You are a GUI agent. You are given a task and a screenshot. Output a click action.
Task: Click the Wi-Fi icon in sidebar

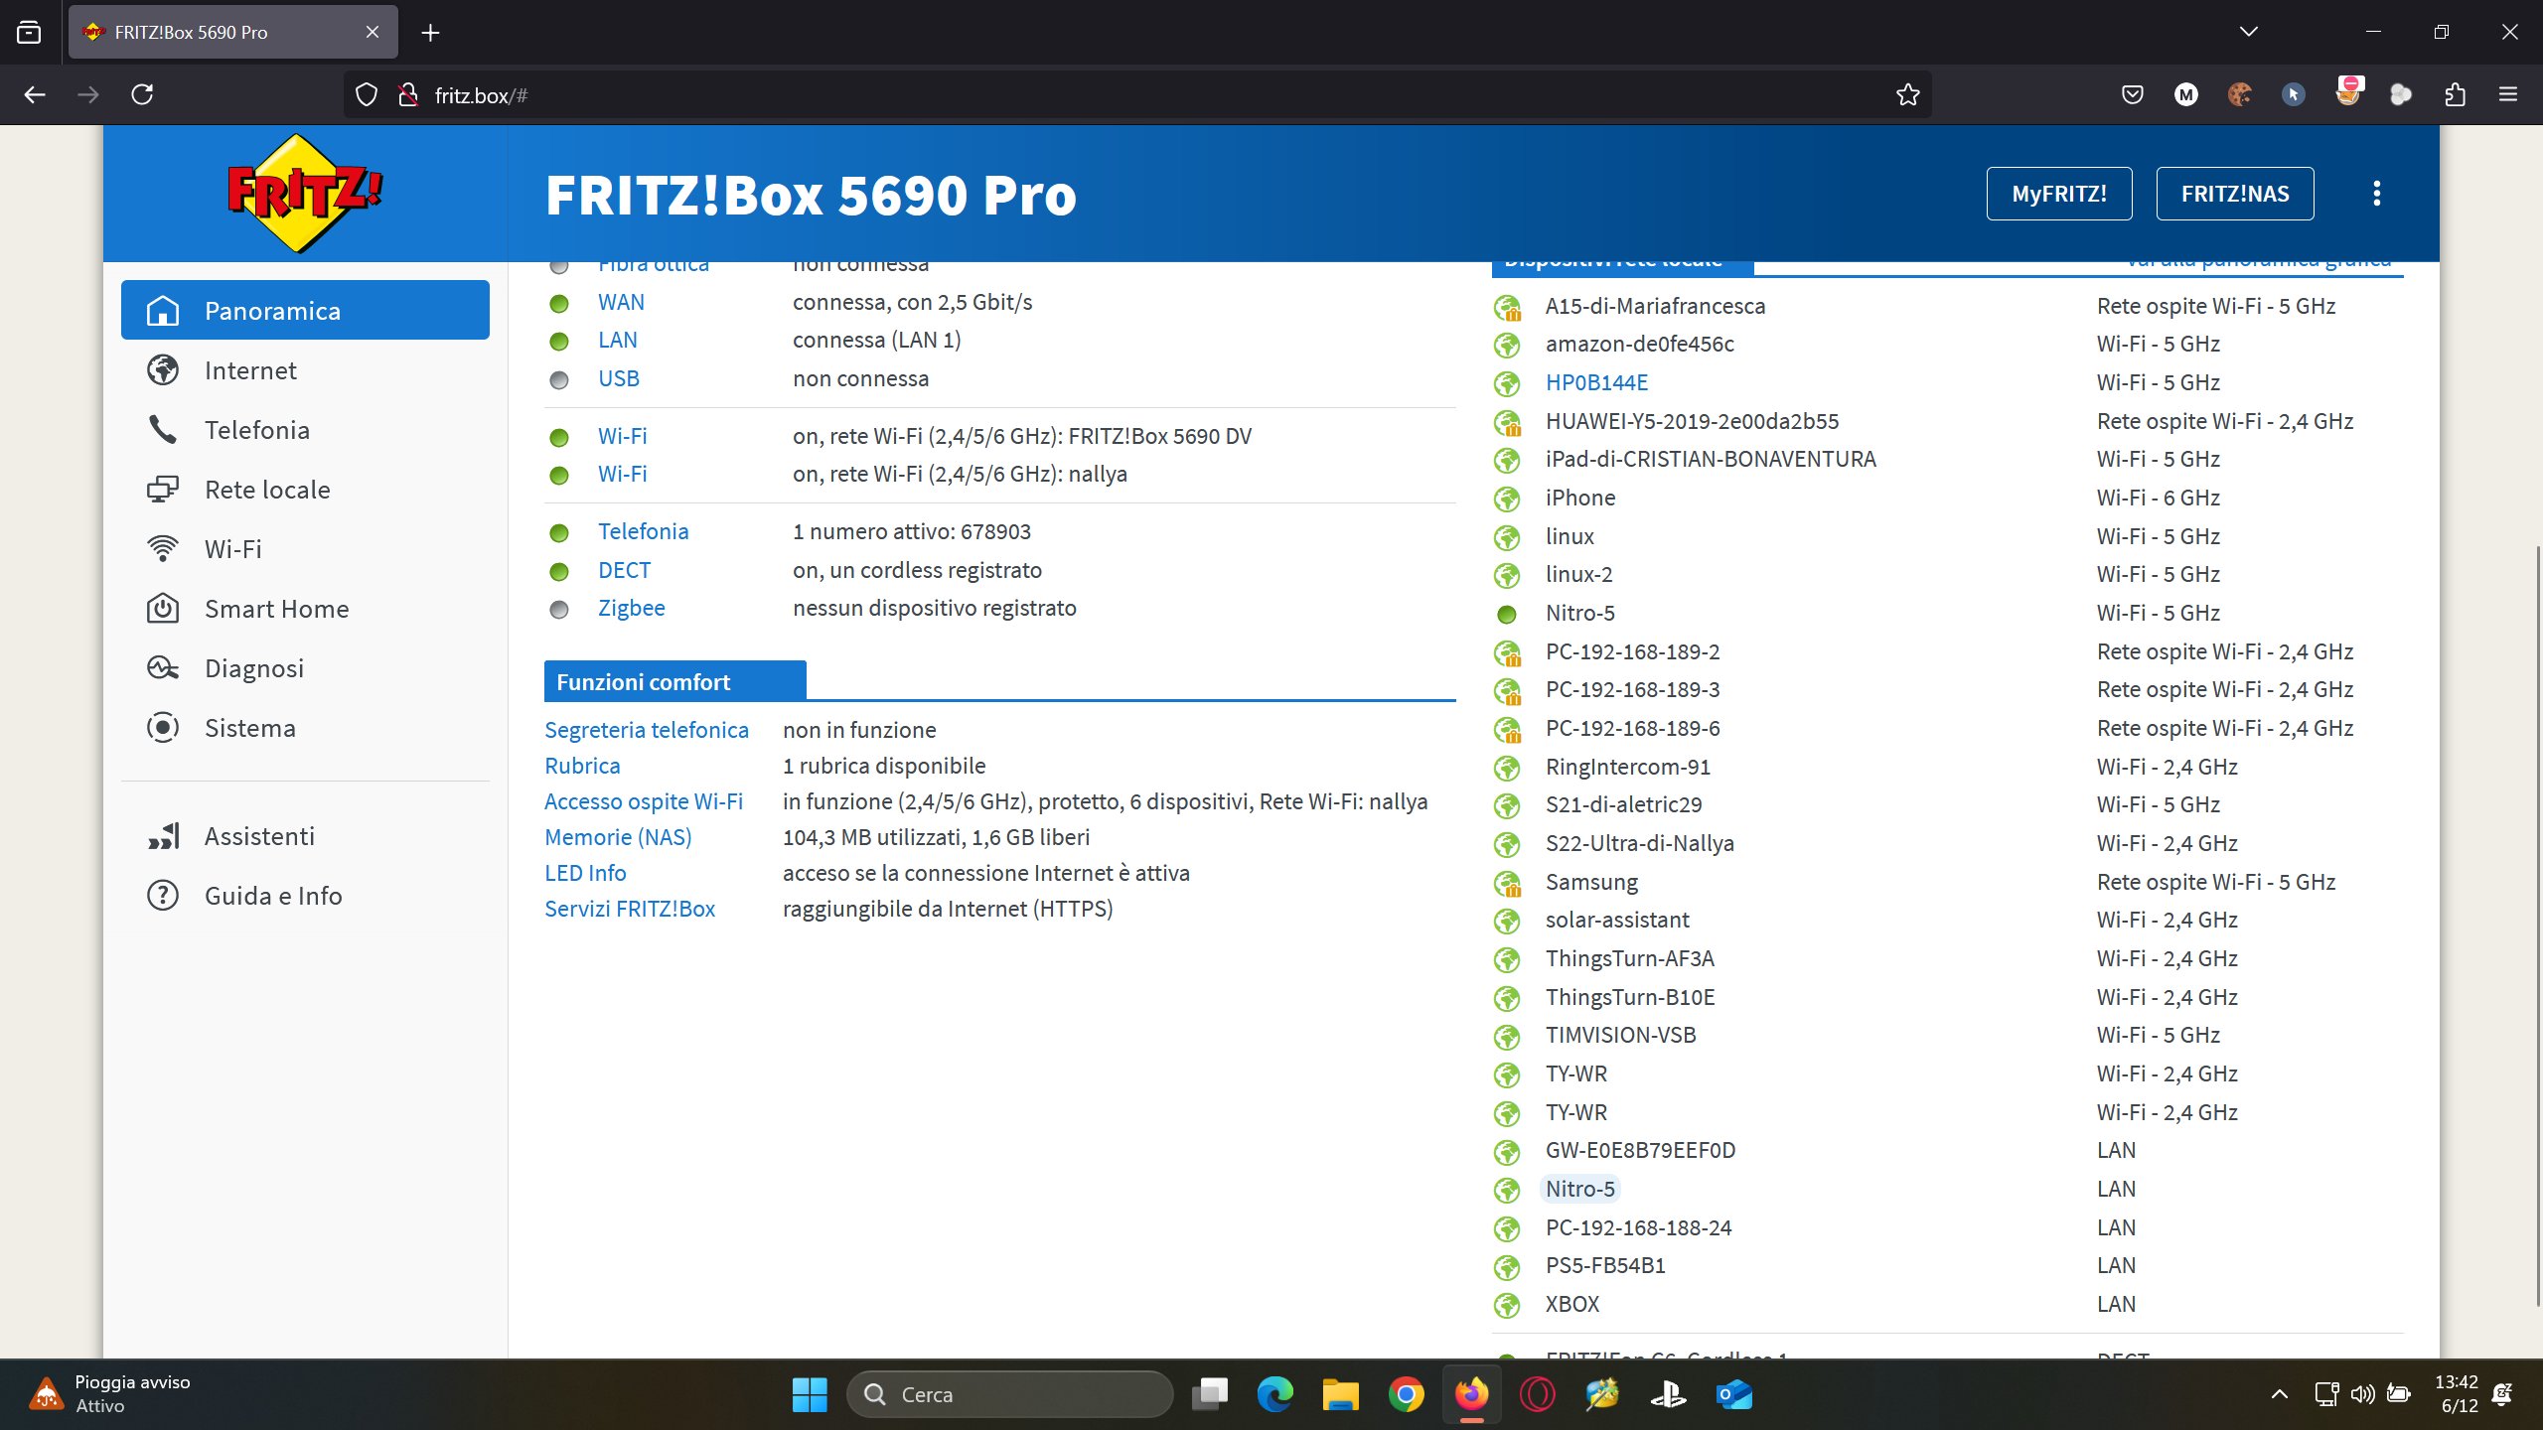[x=163, y=549]
